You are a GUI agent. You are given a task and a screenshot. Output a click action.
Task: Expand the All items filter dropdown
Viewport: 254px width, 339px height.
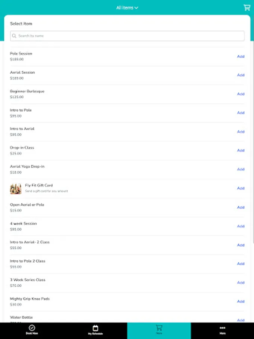pyautogui.click(x=127, y=8)
